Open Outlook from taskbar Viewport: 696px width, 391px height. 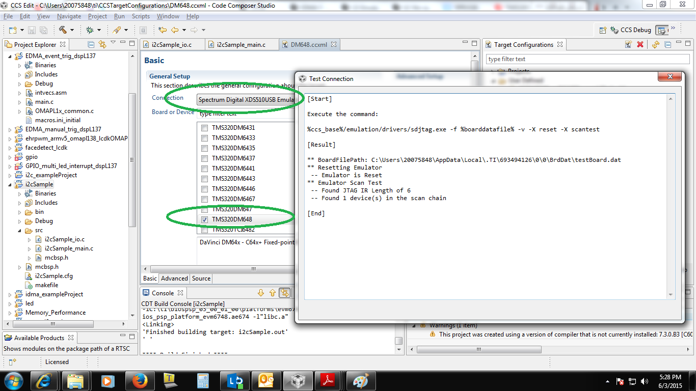click(x=265, y=380)
